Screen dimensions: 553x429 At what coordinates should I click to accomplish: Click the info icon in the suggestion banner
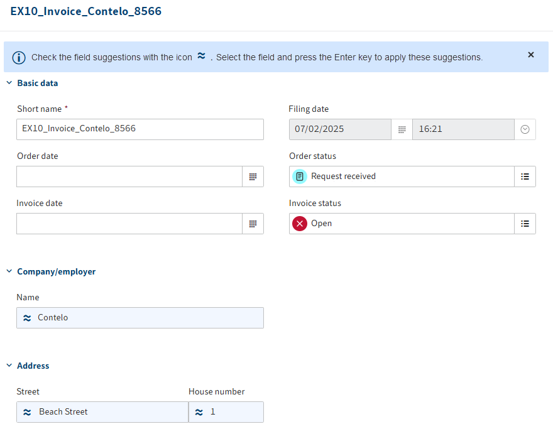pyautogui.click(x=19, y=57)
